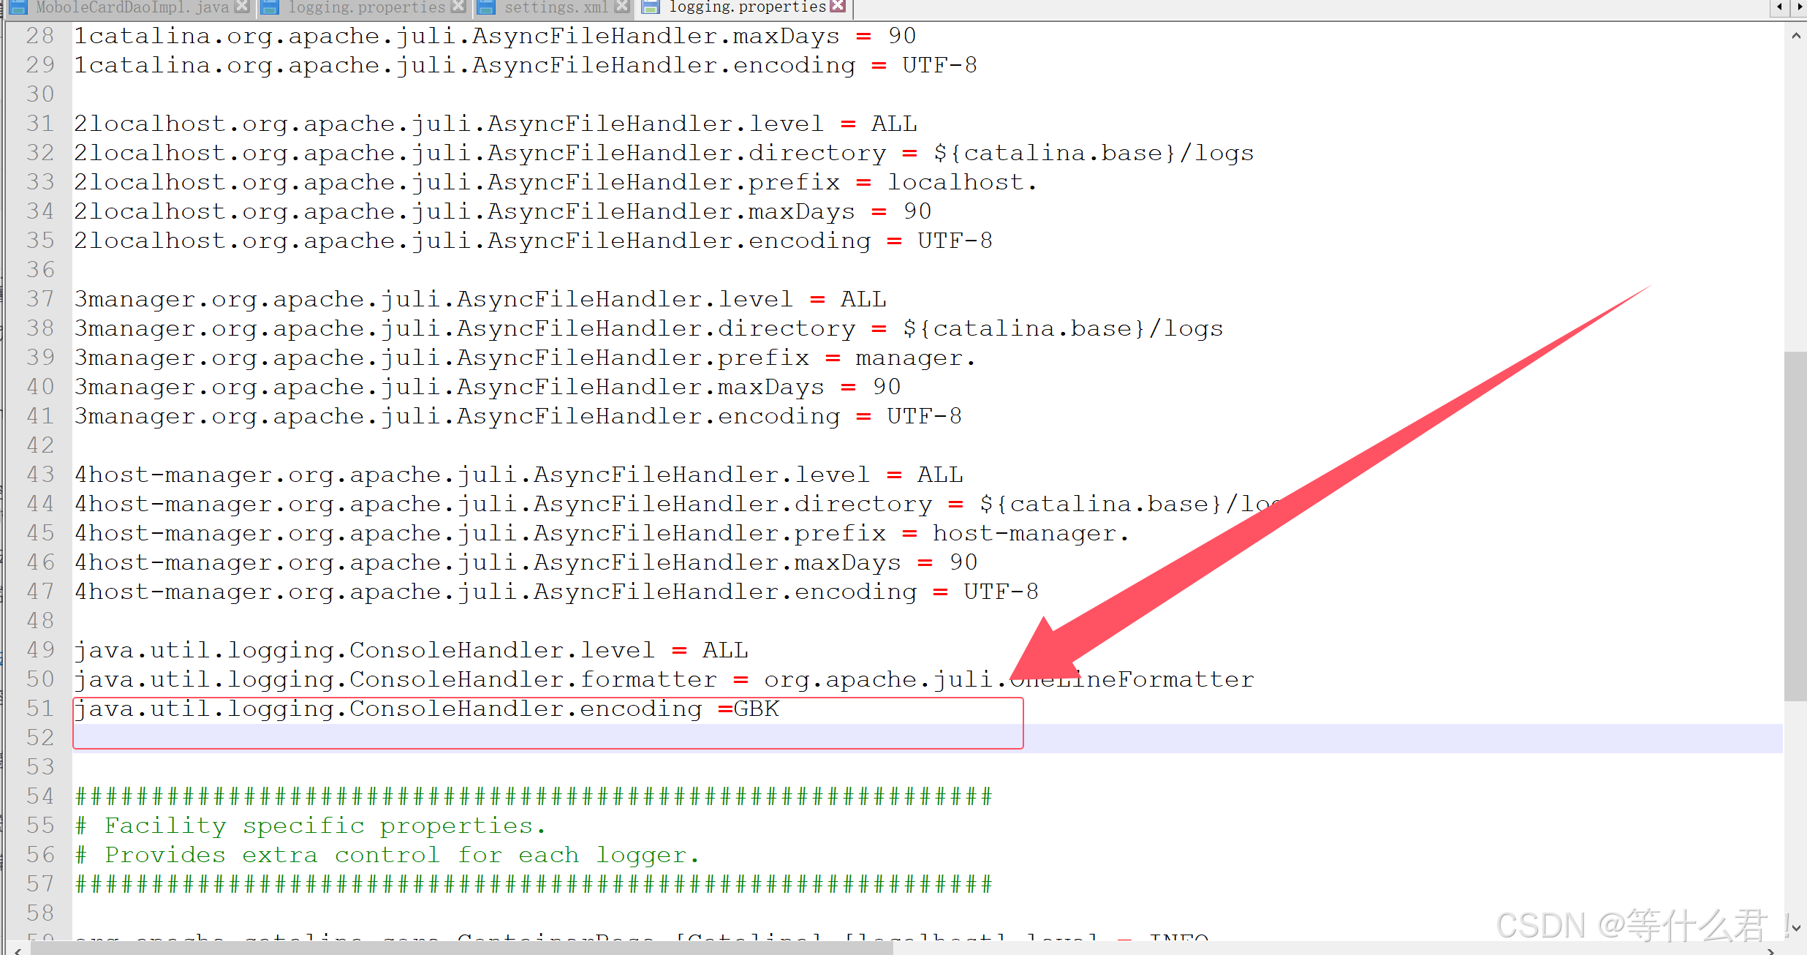
Task: Click the horizontal scrollbar thumb
Action: tap(461, 949)
